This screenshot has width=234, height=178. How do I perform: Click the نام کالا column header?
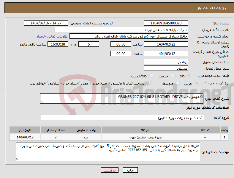[146, 130]
